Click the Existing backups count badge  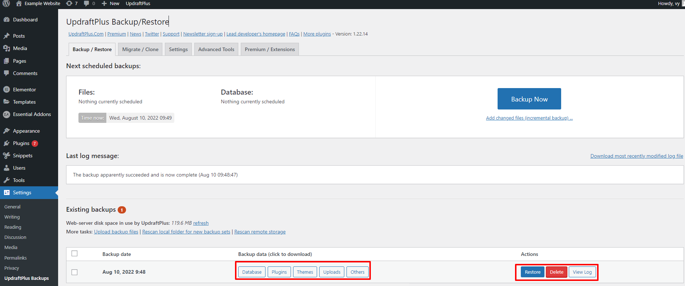[x=122, y=210]
